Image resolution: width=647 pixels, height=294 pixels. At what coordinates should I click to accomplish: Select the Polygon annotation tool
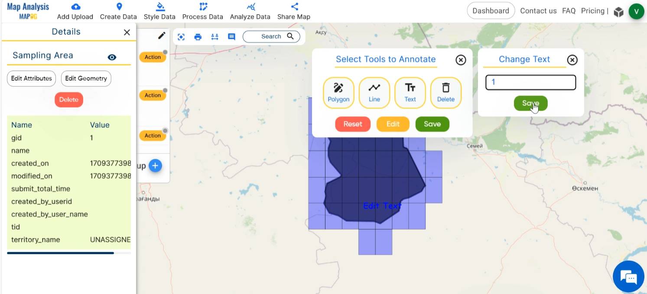[338, 93]
